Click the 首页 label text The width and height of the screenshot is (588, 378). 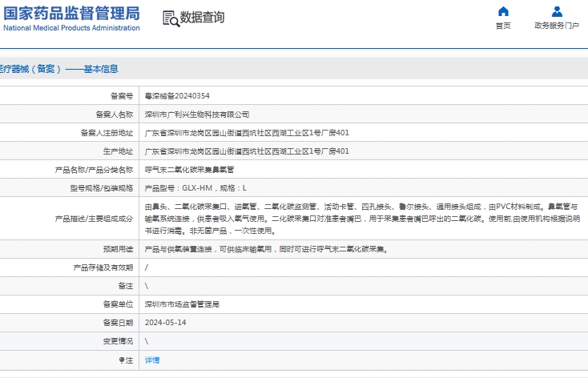pyautogui.click(x=503, y=26)
